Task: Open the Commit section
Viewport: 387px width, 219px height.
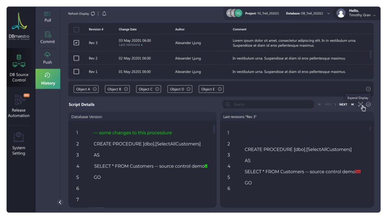Action: click(x=48, y=38)
